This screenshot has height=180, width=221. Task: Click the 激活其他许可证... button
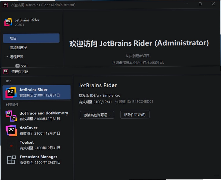pyautogui.click(x=97, y=115)
